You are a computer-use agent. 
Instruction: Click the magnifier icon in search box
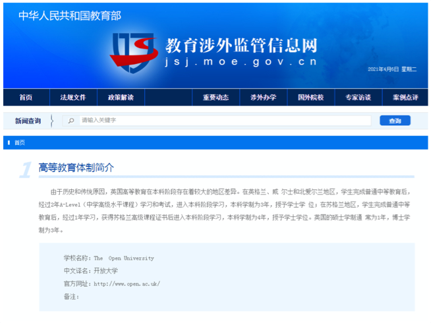(71, 121)
